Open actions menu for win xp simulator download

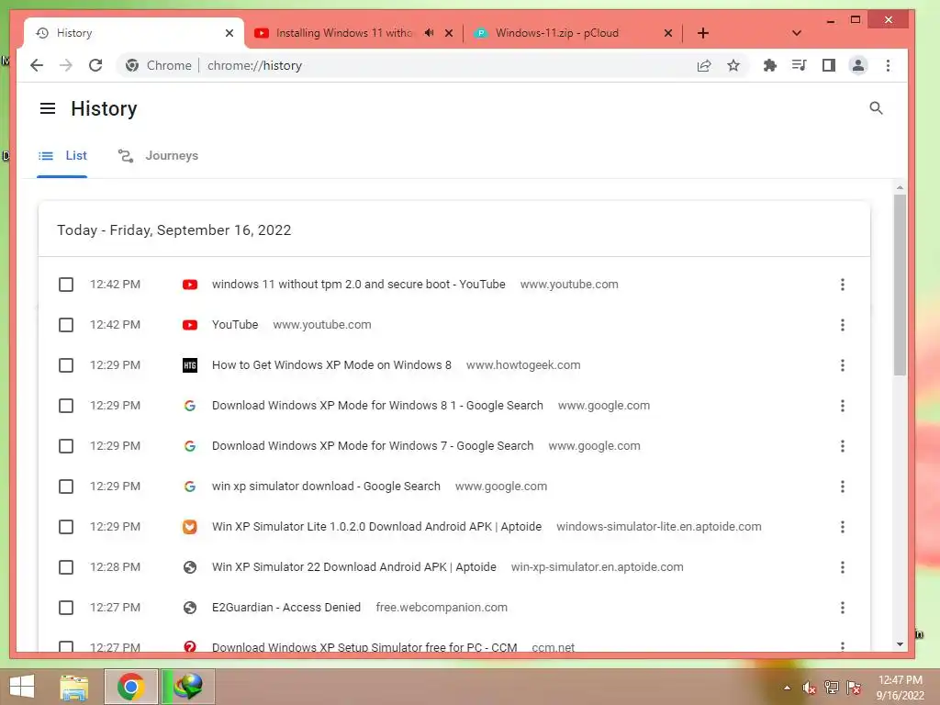[843, 487]
